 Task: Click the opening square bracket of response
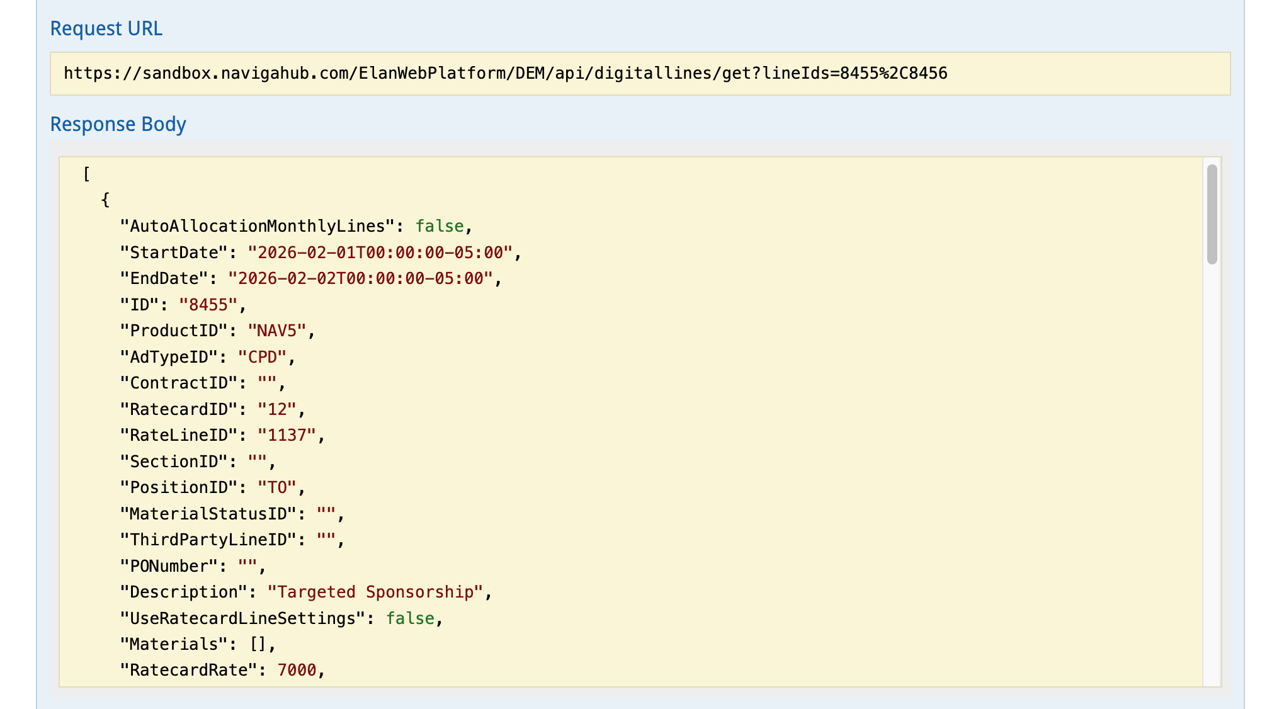[x=86, y=174]
